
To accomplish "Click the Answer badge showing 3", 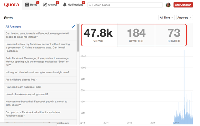I will coord(57,2).
